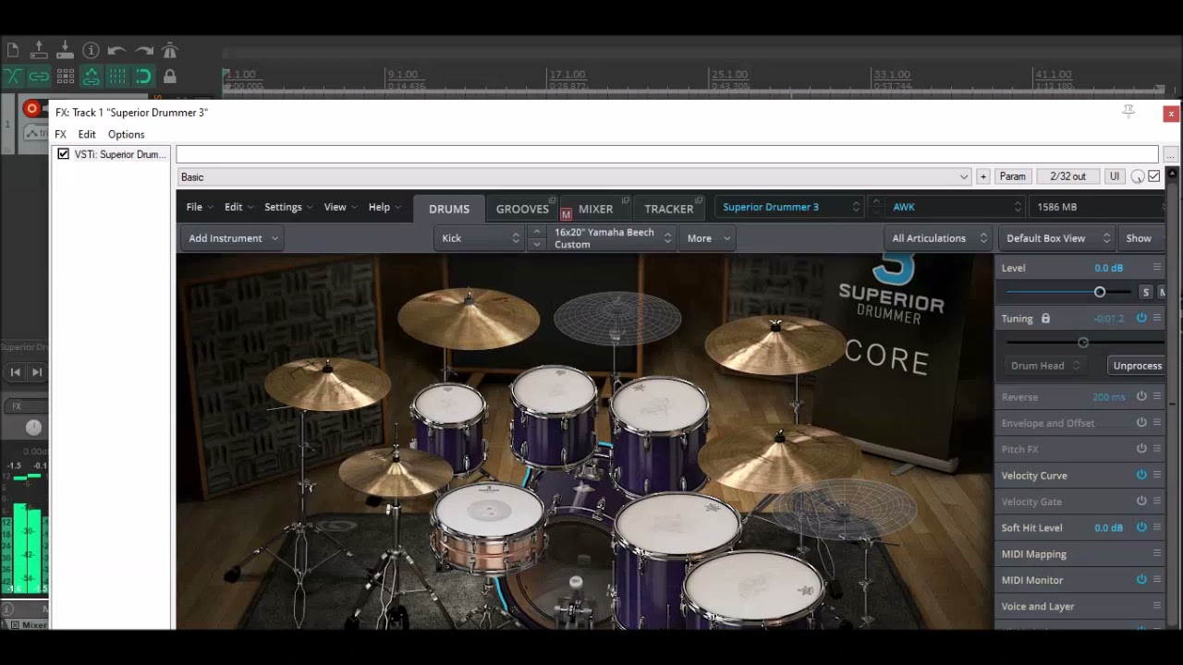Screen dimensions: 1183x665
Task: Open the View menu in Superior Drummer
Action: pos(340,207)
